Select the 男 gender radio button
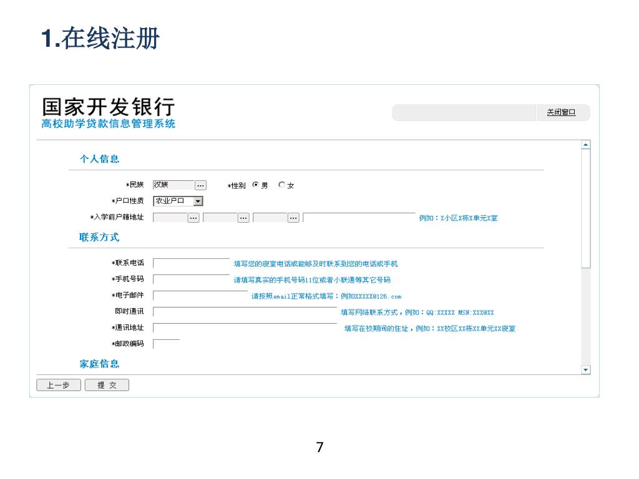Image resolution: width=639 pixels, height=479 pixels. pyautogui.click(x=256, y=185)
